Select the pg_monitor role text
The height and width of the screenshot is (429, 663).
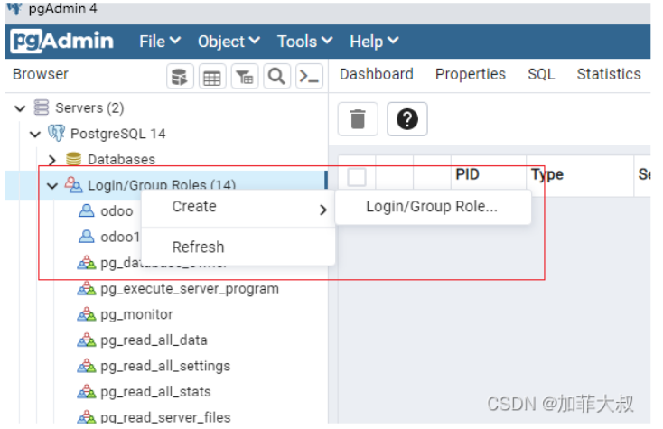(136, 314)
